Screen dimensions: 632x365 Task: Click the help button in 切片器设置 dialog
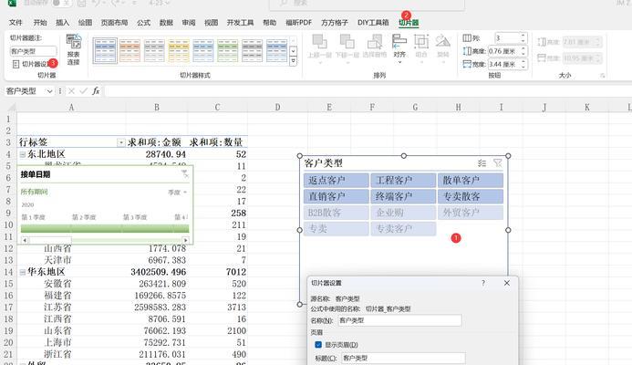(x=483, y=283)
